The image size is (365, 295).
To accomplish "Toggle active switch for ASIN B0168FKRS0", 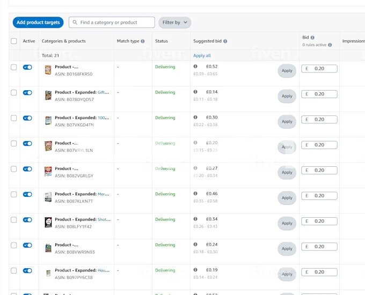I will click(27, 67).
